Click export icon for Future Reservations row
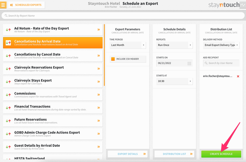This screenshot has width=246, height=162. [x=8, y=121]
